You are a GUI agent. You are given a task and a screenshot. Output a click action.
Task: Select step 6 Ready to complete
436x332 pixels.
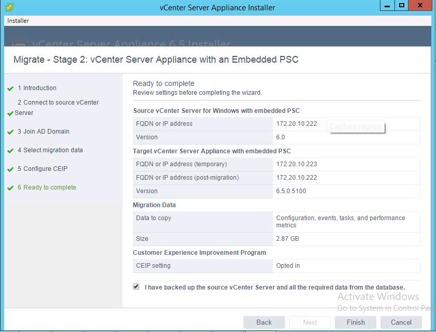coord(47,187)
